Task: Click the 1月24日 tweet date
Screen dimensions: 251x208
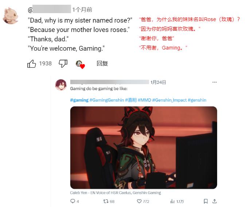Action: click(x=158, y=82)
